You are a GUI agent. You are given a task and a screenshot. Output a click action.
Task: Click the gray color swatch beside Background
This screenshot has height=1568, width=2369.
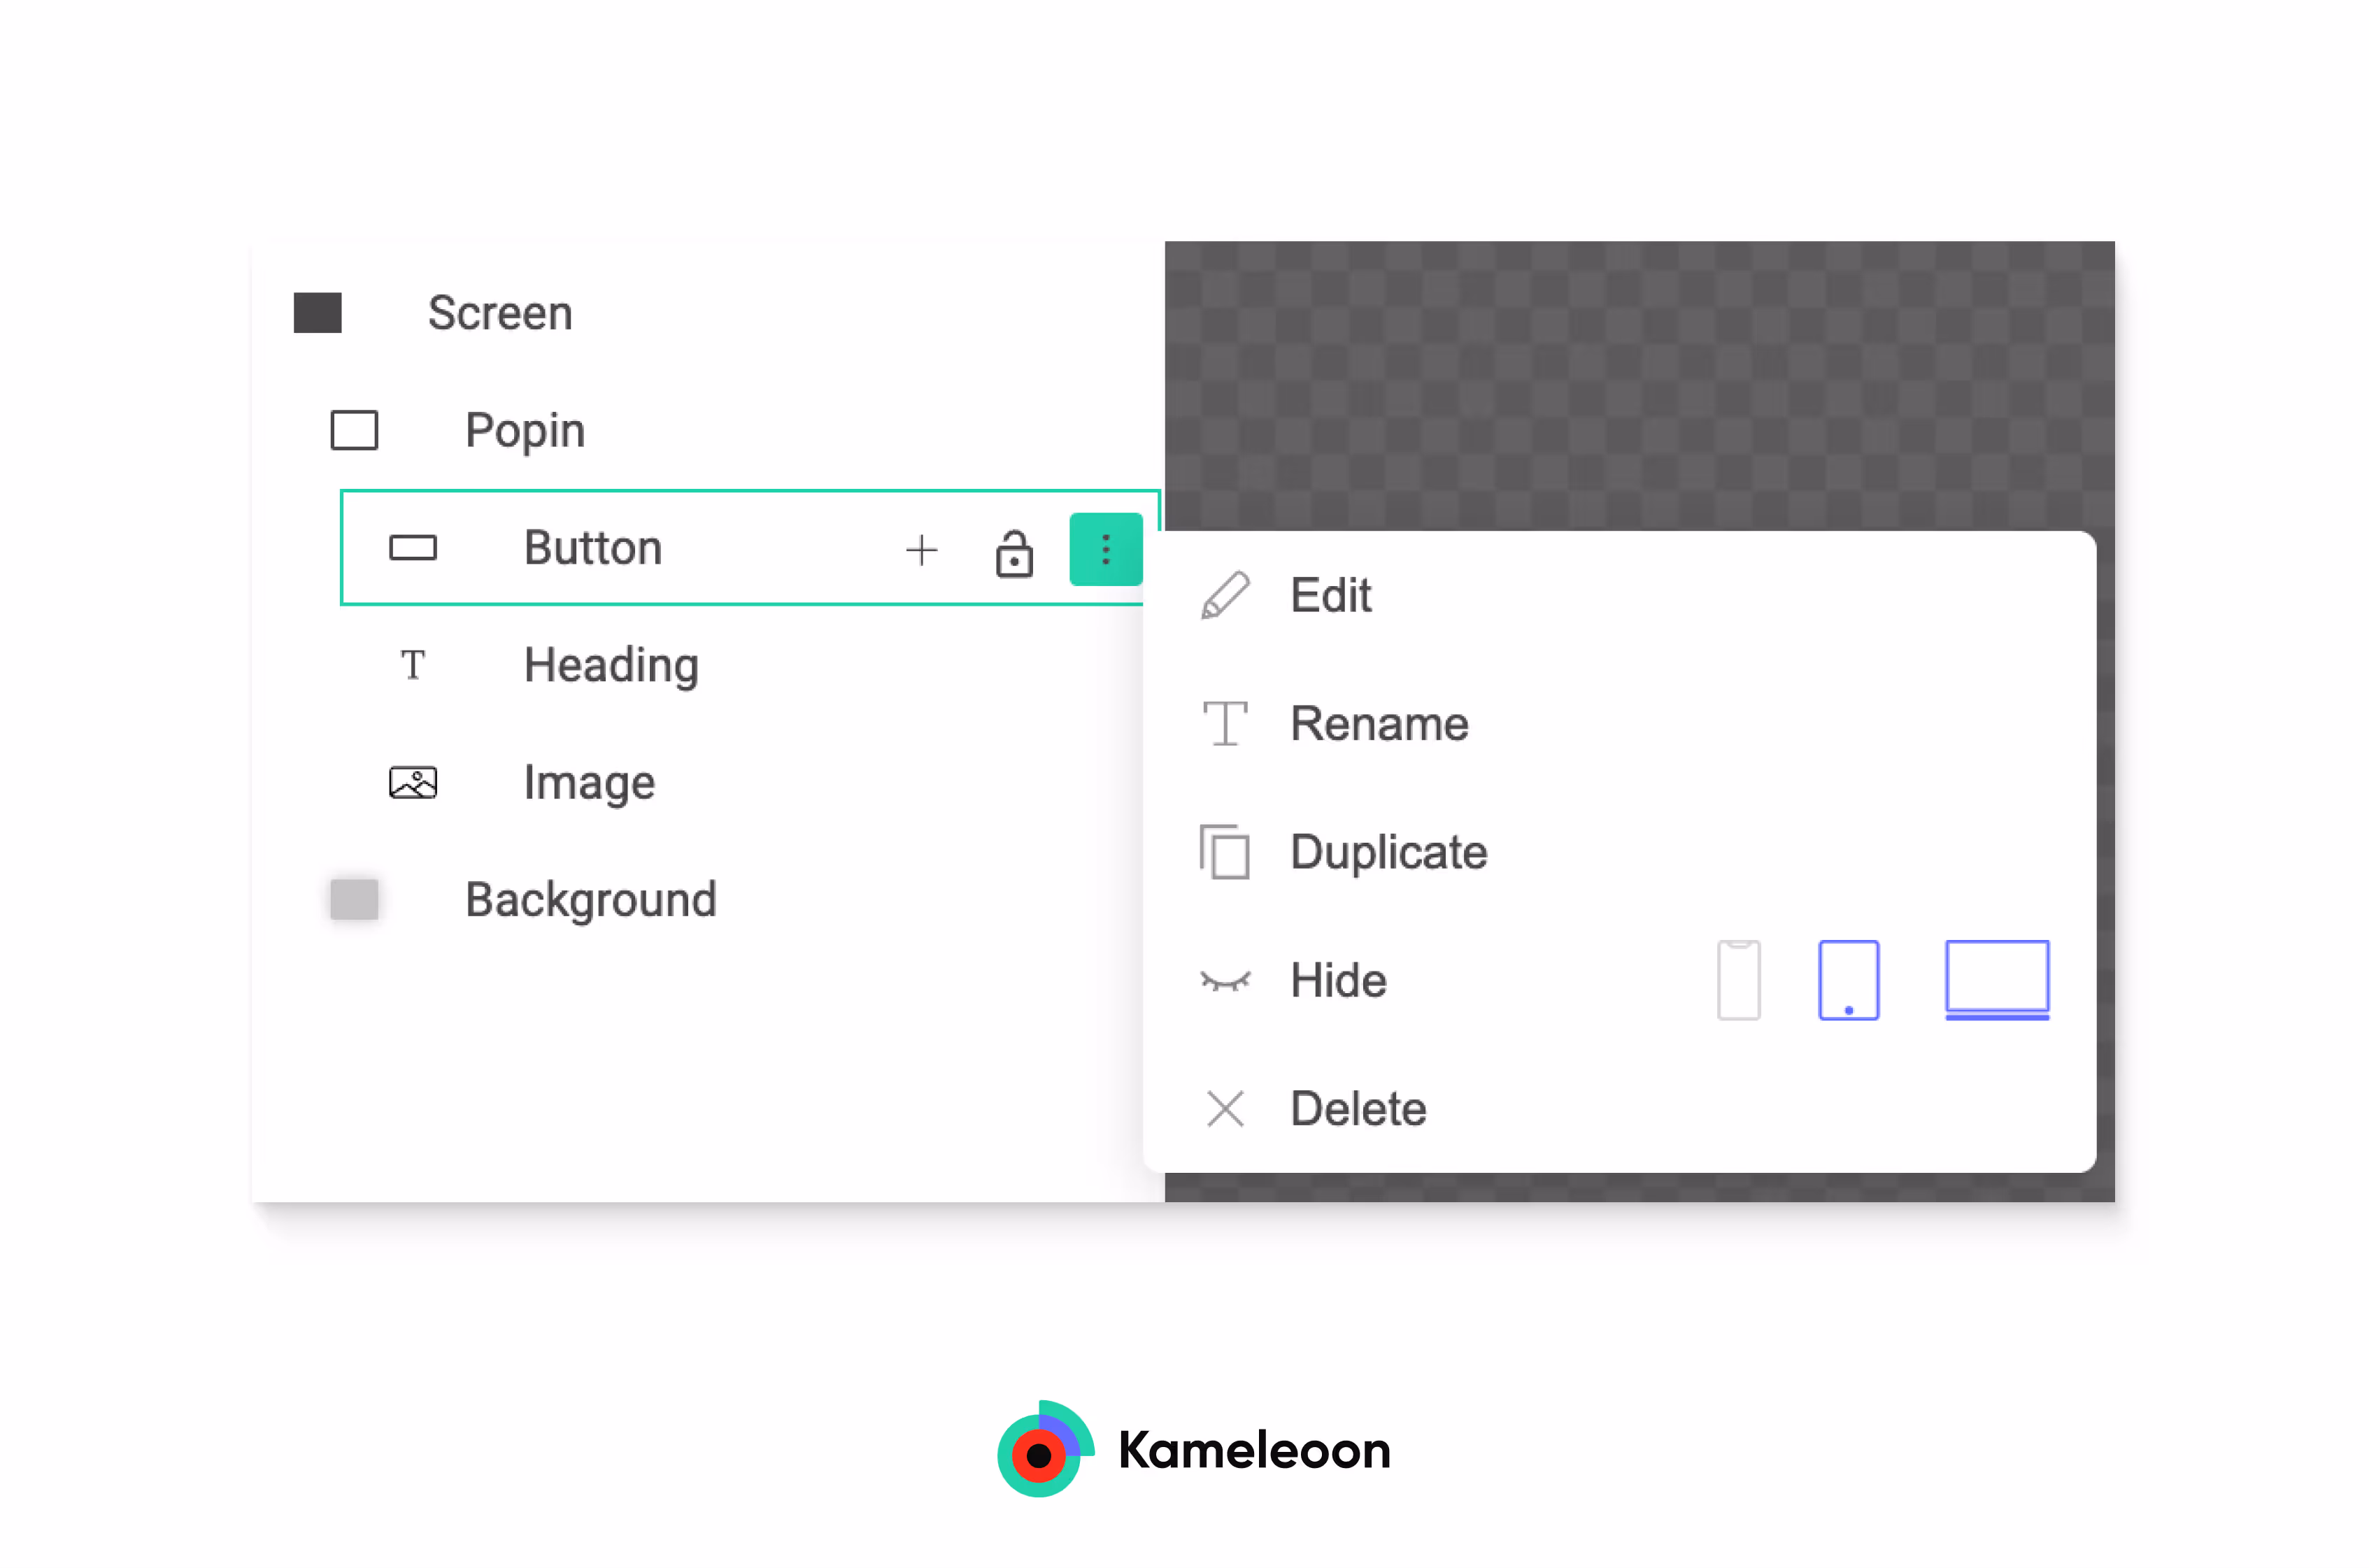[x=353, y=899]
